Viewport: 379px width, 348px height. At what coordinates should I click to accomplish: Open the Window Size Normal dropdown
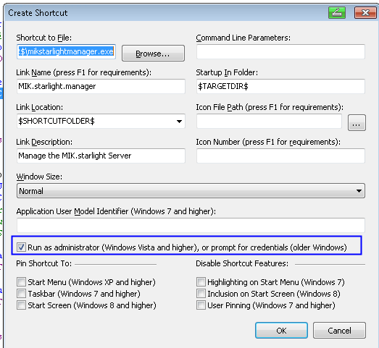coord(191,191)
